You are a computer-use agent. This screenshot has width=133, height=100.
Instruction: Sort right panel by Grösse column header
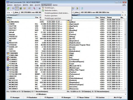102,17
